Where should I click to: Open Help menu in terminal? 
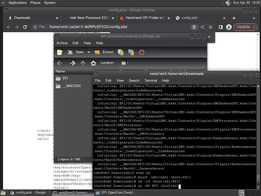166,80
